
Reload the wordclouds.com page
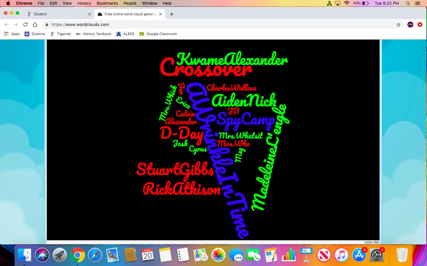26,25
